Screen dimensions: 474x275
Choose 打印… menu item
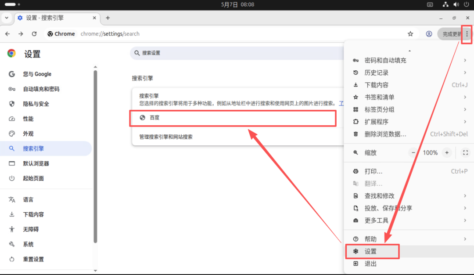click(x=409, y=171)
